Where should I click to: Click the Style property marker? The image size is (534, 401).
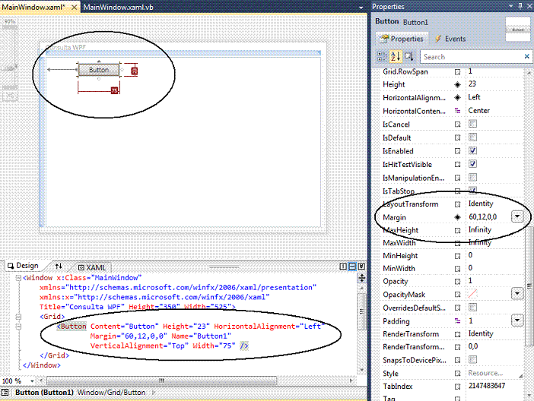[x=458, y=374]
